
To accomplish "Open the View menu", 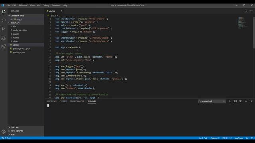I will 32,6.
